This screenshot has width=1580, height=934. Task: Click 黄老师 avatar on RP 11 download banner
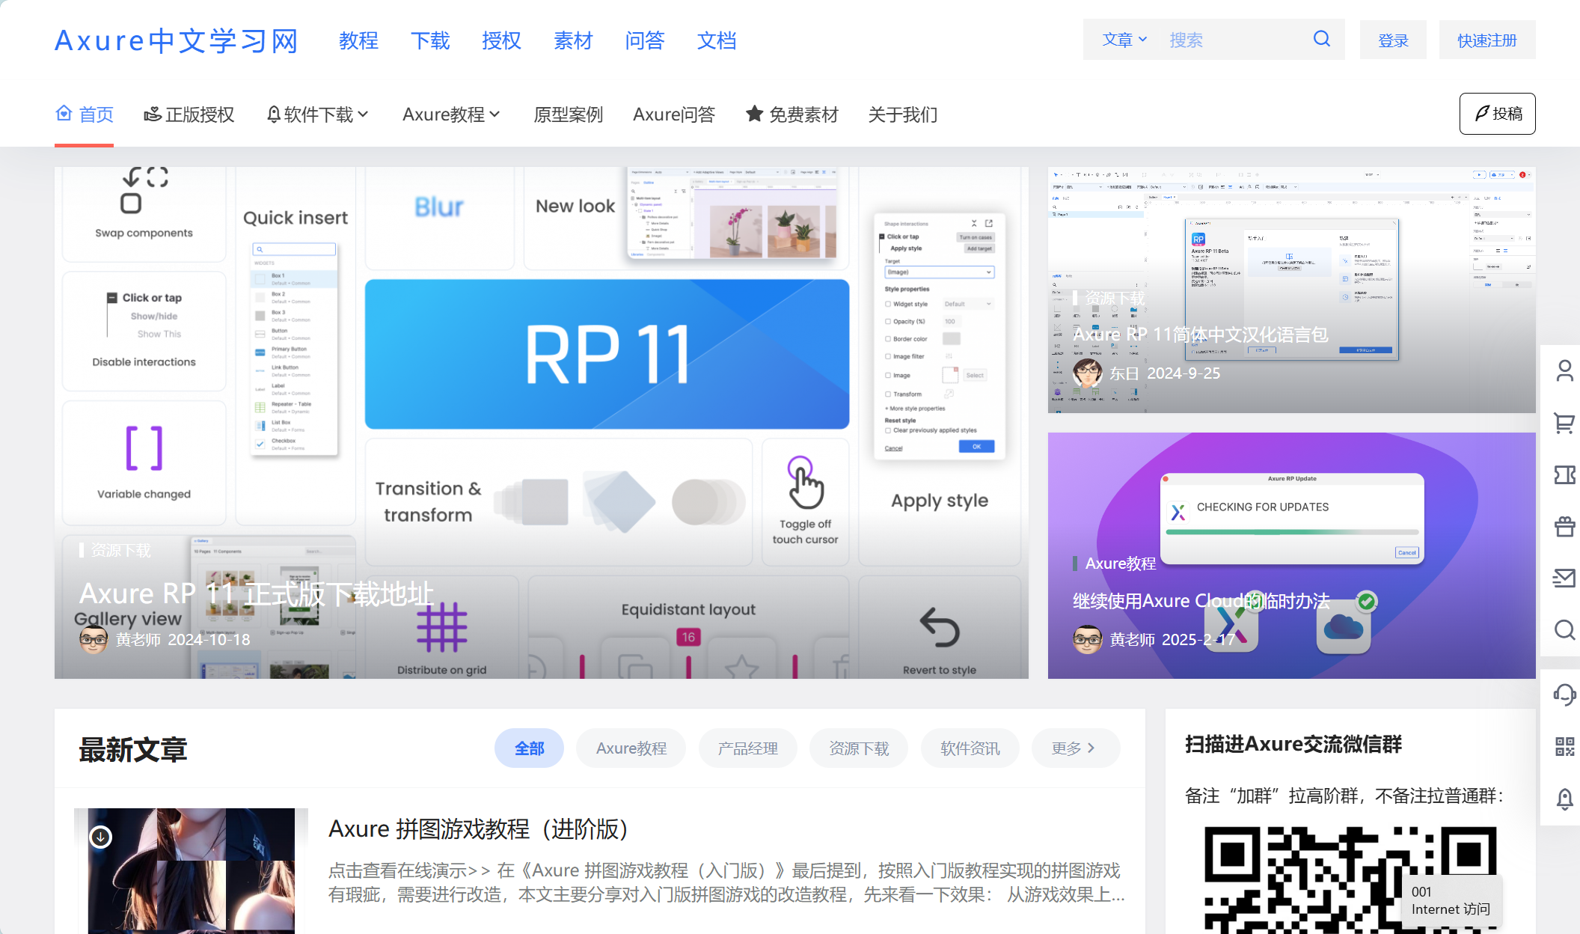94,639
